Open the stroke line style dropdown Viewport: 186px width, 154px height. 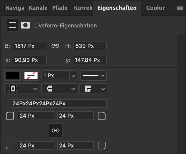click(94, 76)
